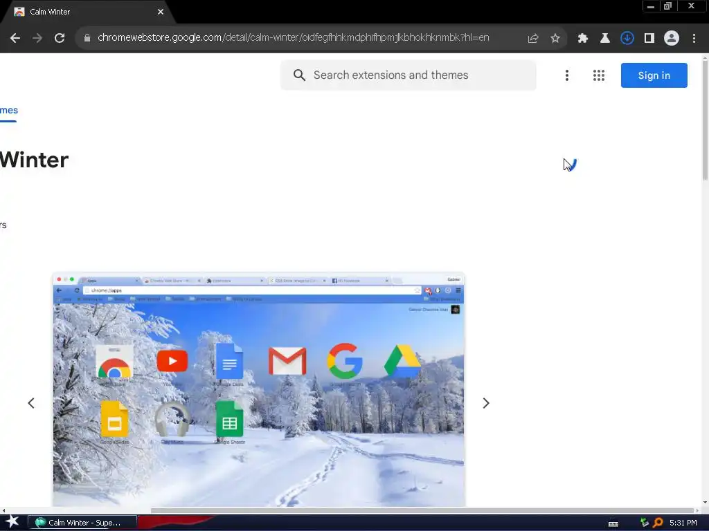Click the address bar URL
The image size is (709, 531).
tap(293, 37)
